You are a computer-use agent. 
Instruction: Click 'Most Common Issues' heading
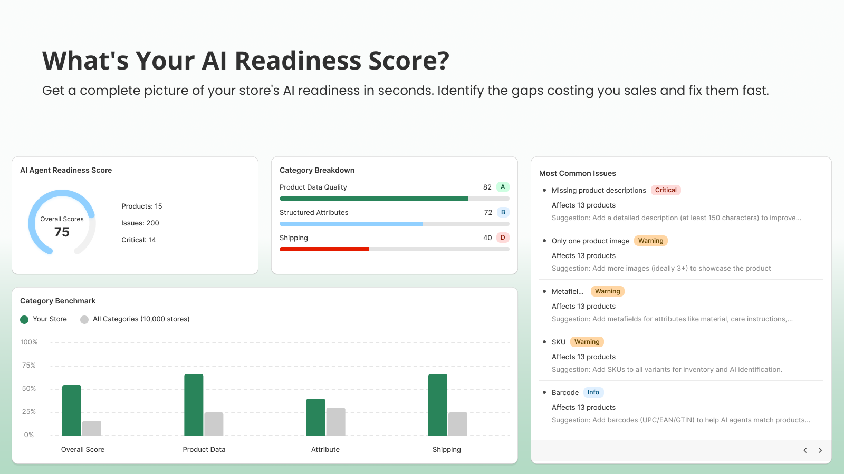click(578, 174)
